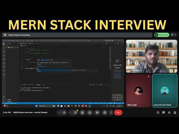Close the suggestion details pane X

97,70
